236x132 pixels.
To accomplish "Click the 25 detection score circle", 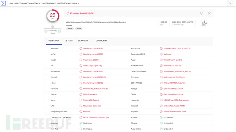I will [53, 16].
